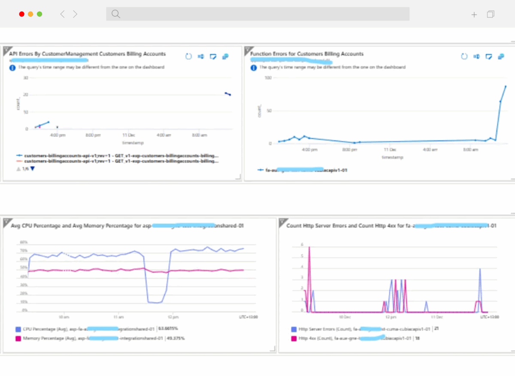
Task: Toggle the pink customers-billingaccounts legend series
Action: click(120, 161)
